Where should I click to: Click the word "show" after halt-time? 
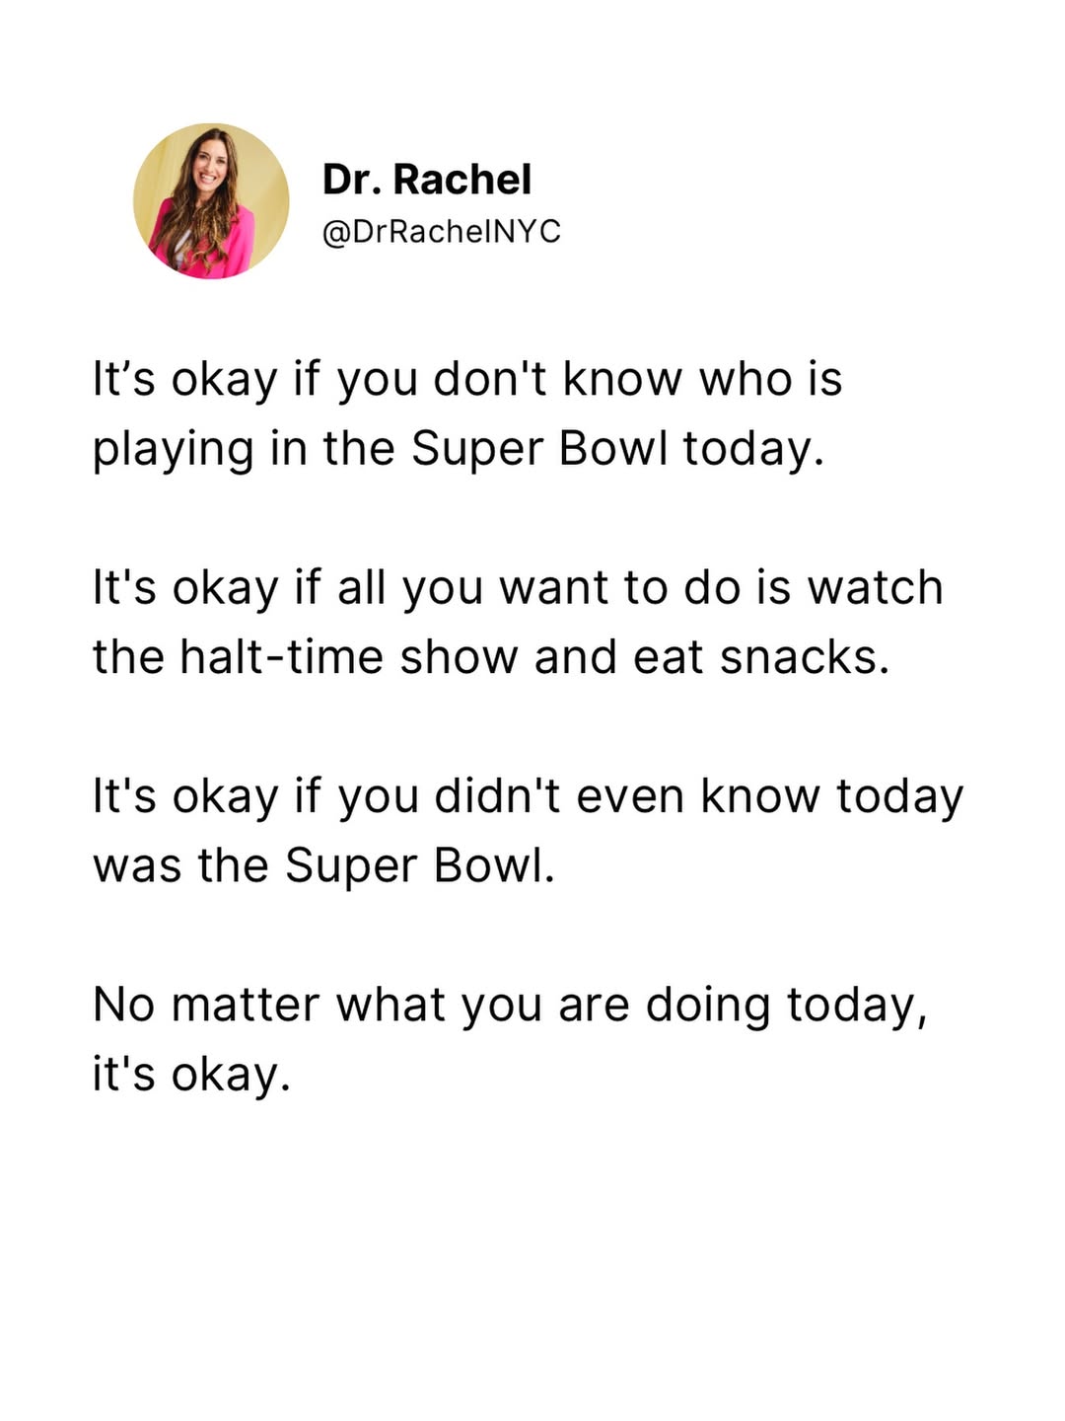click(459, 657)
